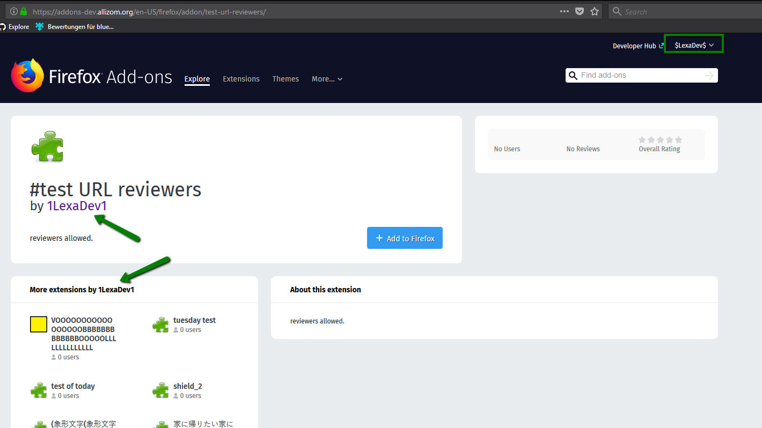This screenshot has height=428, width=762.
Task: Click the Firefox Add-ons logo
Action: coord(91,74)
